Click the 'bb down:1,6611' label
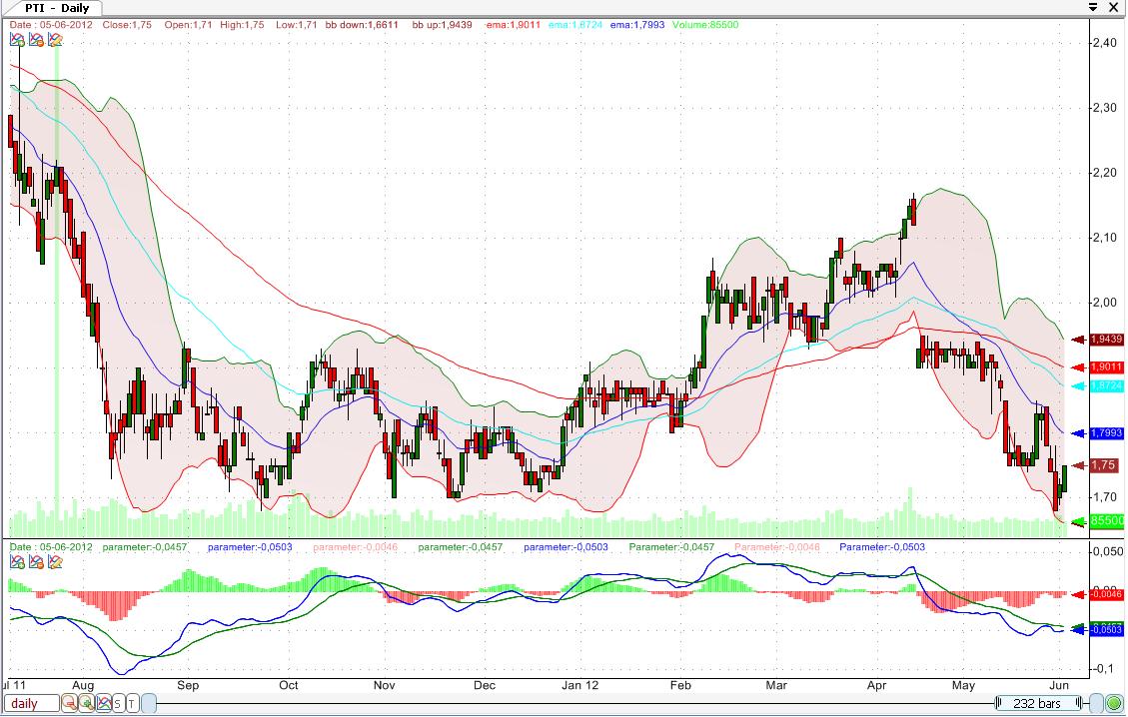The width and height of the screenshot is (1128, 717). pos(362,24)
